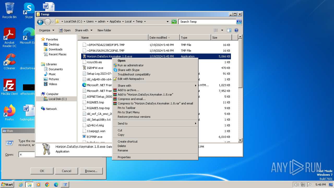
Task: Expand the AppData breadcrumb arrow
Action: pos(123,22)
